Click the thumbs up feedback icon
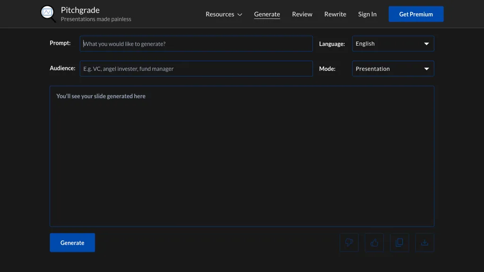The image size is (484, 272). [374, 242]
